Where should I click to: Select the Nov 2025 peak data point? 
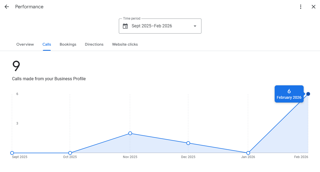(x=130, y=133)
